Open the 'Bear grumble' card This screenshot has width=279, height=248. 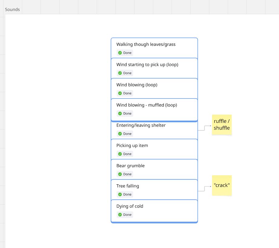(x=154, y=169)
